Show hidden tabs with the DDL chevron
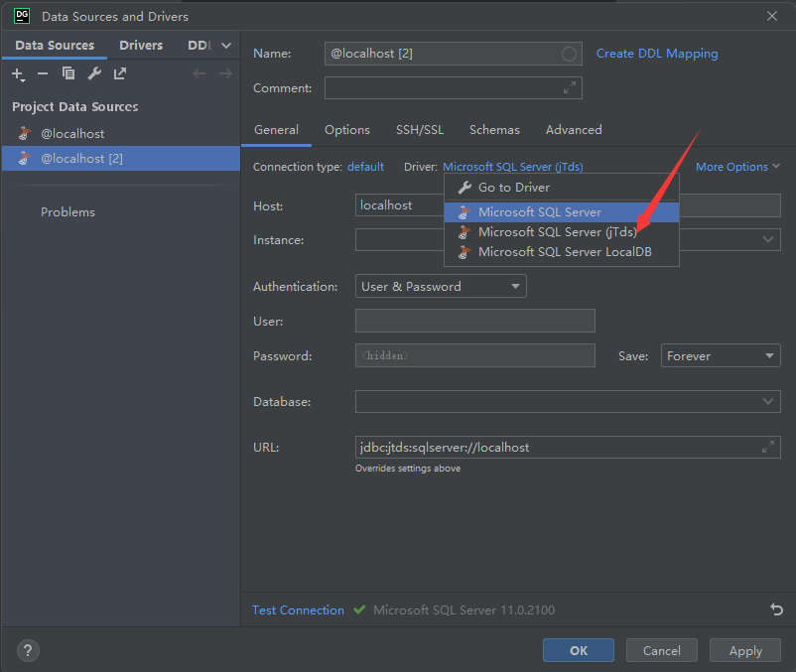Viewport: 796px width, 672px height. click(226, 46)
